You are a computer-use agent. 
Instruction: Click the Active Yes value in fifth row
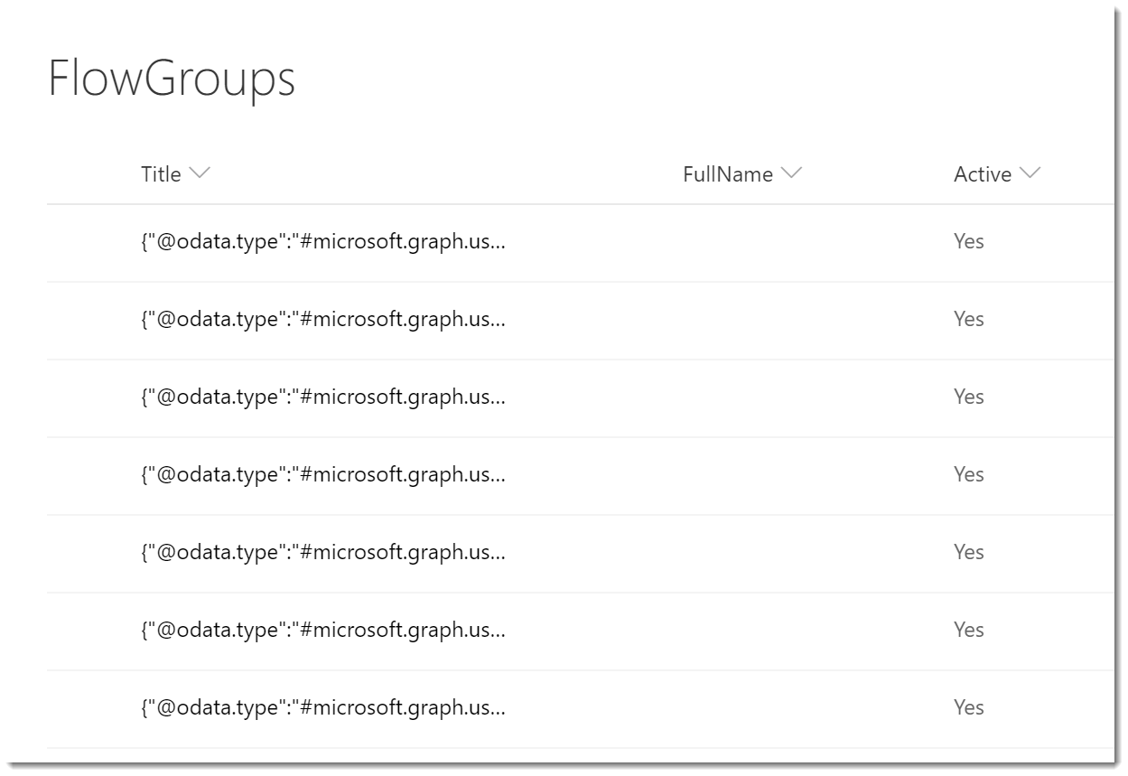969,552
